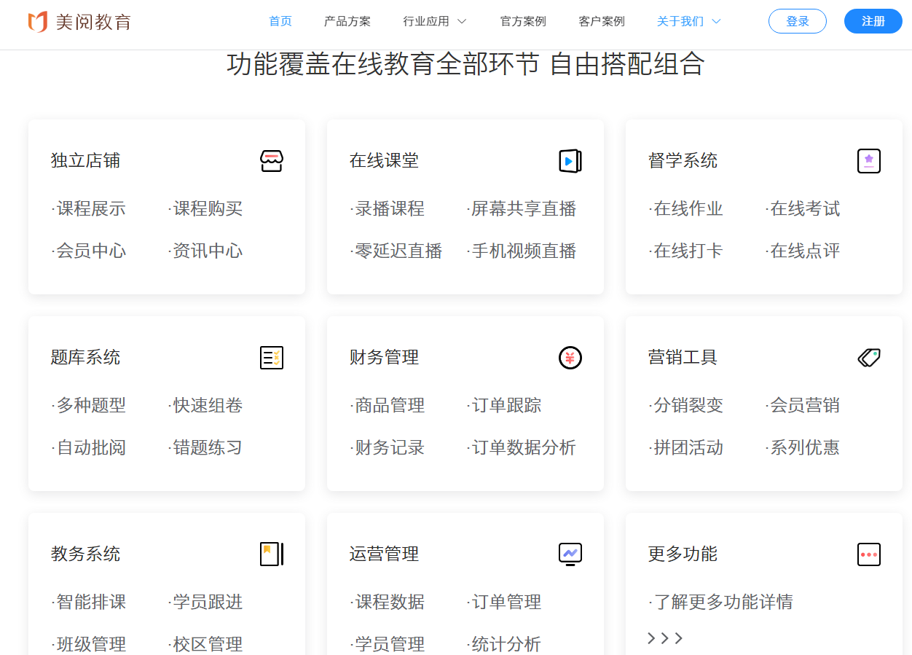
Task: Click the 教务系统 bookmark notebook icon
Action: [272, 554]
